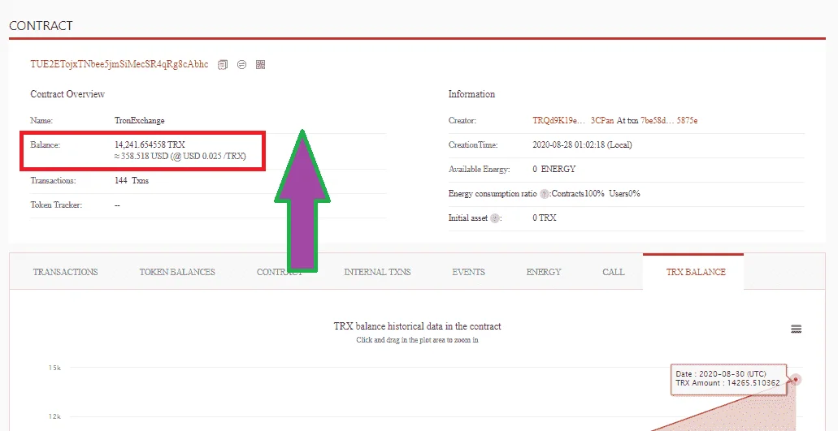
Task: Click the 14,241.654558 TRX balance value
Action: click(x=150, y=144)
